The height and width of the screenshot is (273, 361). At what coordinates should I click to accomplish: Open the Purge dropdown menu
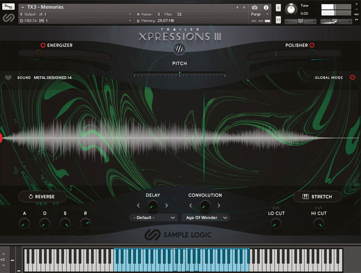pyautogui.click(x=260, y=14)
